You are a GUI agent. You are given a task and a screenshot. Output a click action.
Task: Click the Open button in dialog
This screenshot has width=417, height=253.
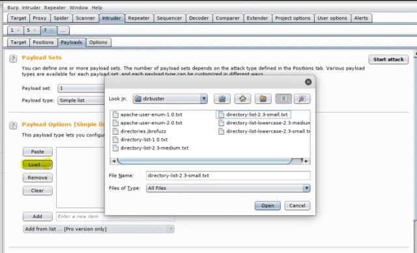click(268, 206)
